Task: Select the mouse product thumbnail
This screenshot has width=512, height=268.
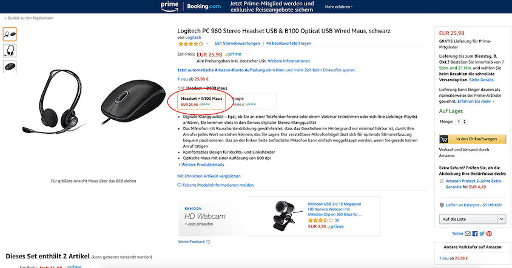Action: (x=10, y=67)
